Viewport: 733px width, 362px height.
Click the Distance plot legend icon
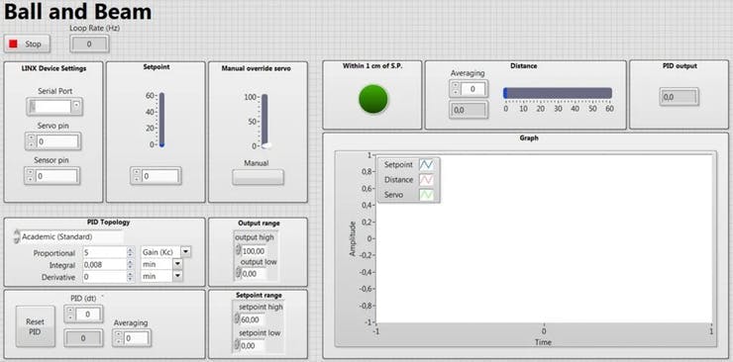426,180
